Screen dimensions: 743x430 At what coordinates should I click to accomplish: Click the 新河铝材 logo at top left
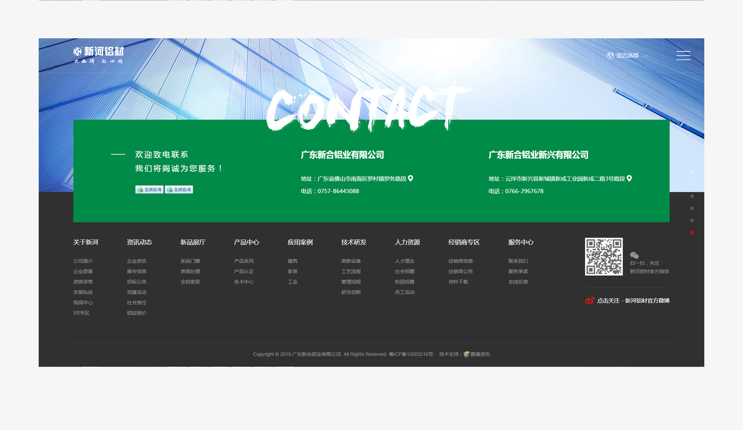pyautogui.click(x=98, y=54)
